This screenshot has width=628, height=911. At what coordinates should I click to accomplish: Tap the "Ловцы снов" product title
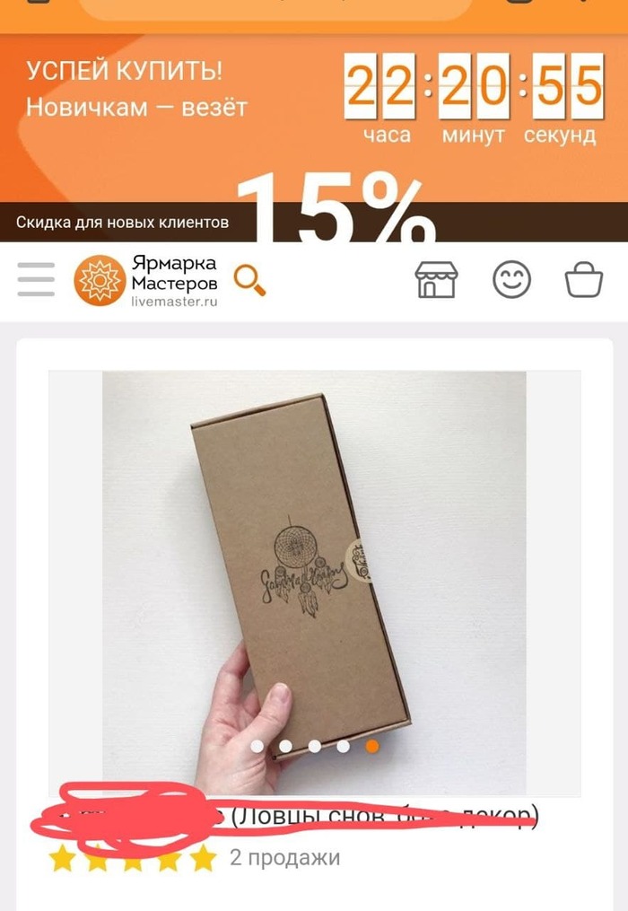click(x=284, y=816)
